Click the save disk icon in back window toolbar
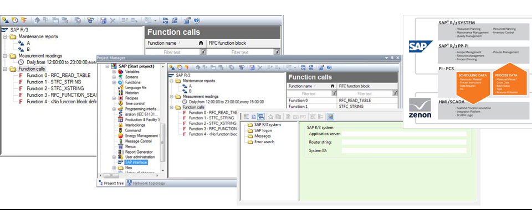Image resolution: width=532 pixels, height=210 pixels. pos(104,20)
